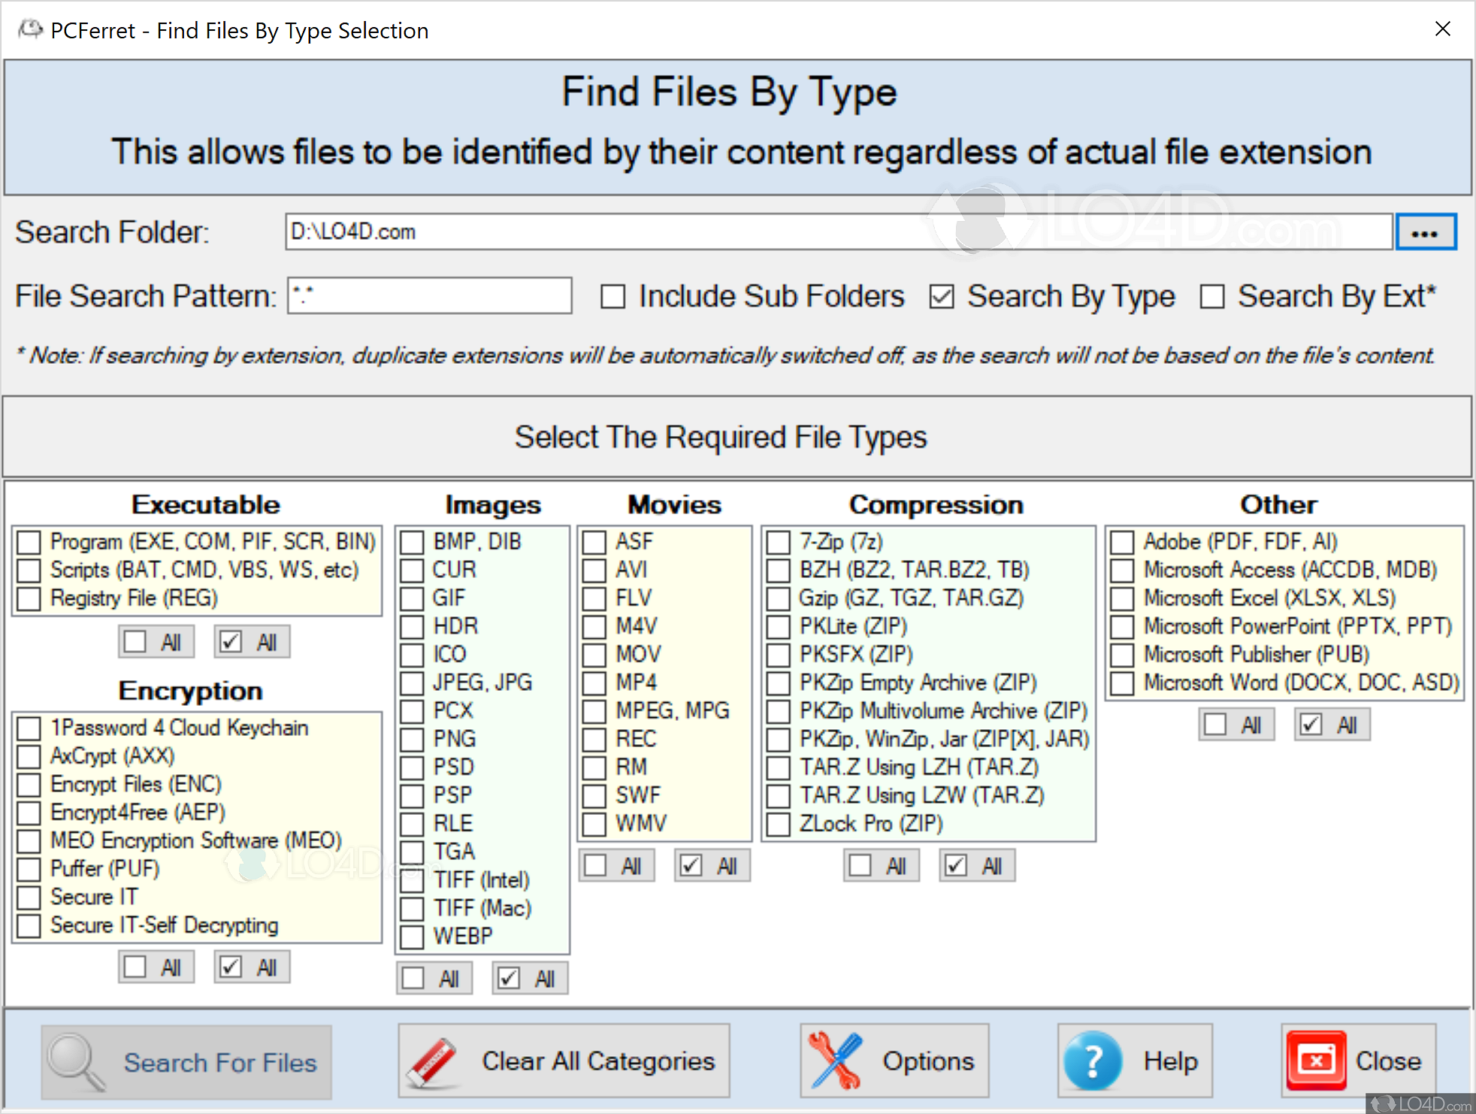Tick BMP, DIB image type
This screenshot has width=1476, height=1114.
click(412, 542)
